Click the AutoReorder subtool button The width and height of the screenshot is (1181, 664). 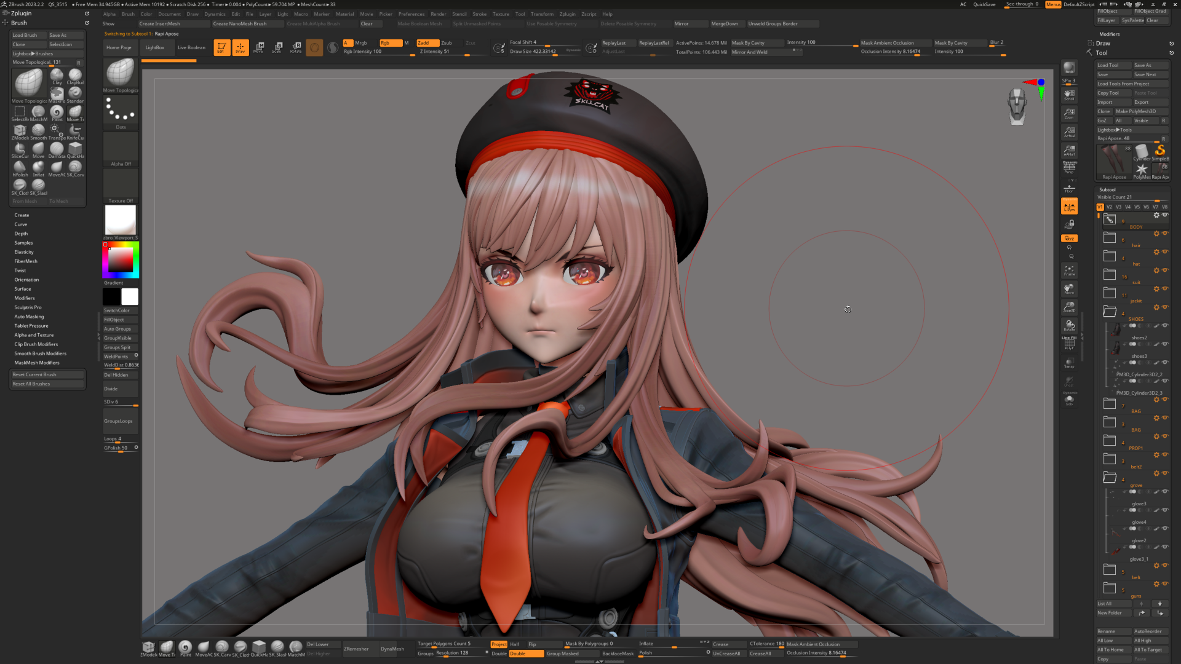coord(1150,631)
